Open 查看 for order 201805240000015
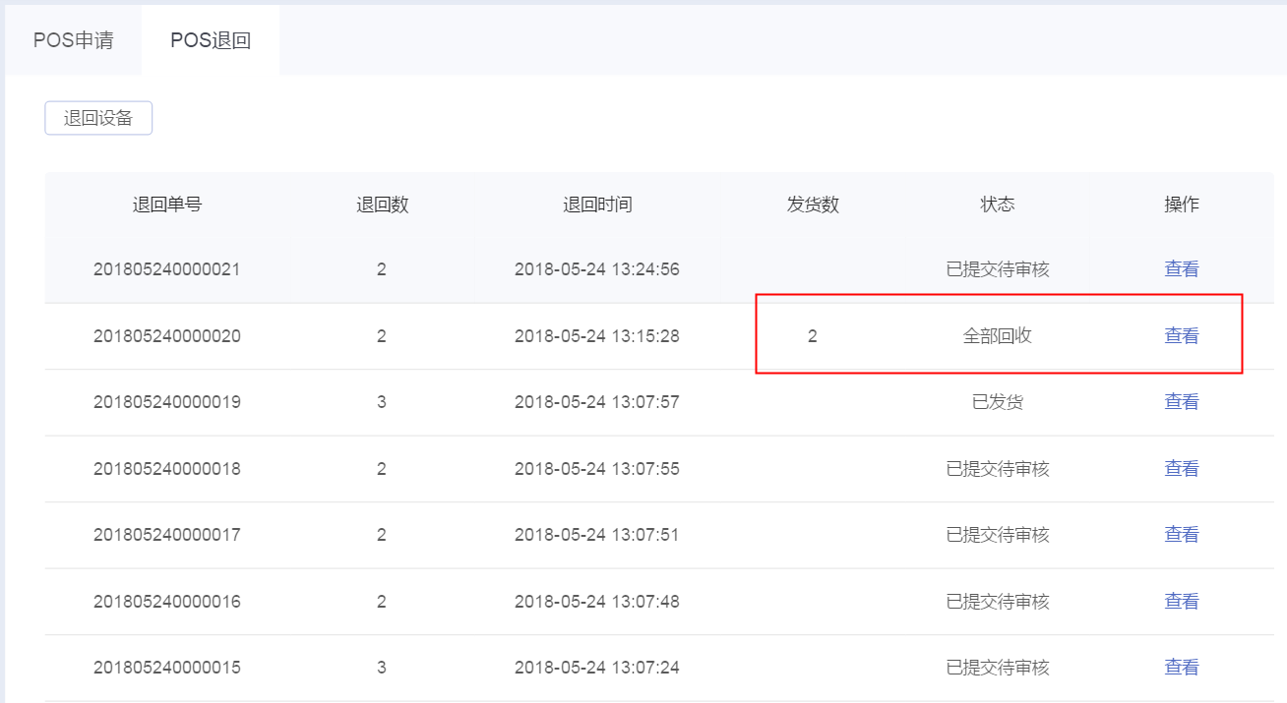Screen dimensions: 1287x703 (x=1182, y=668)
